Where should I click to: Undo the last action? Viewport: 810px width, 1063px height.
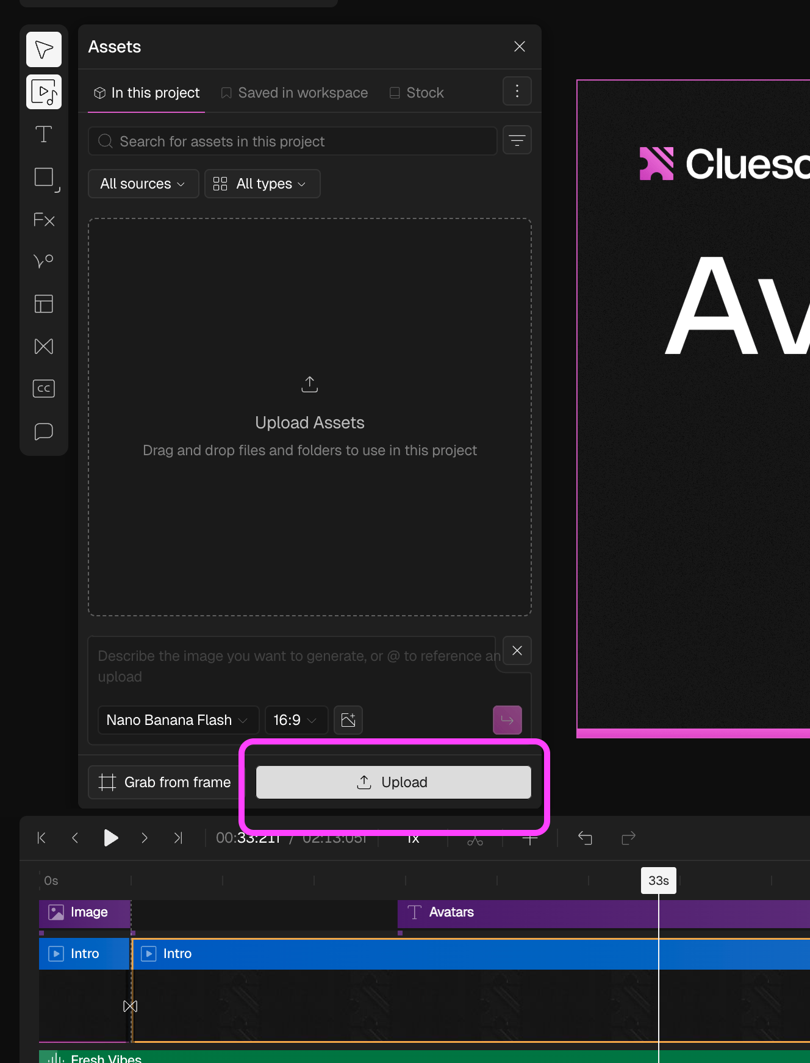point(585,838)
